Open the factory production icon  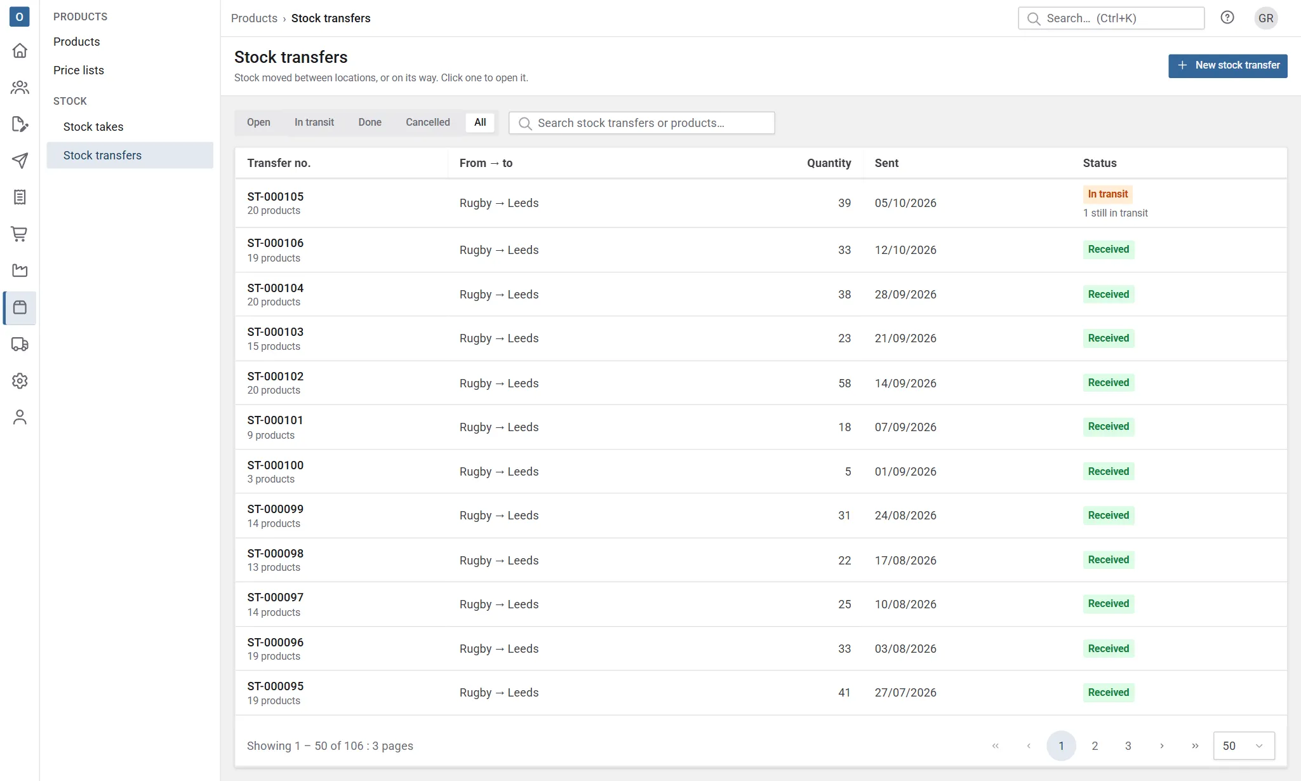20,271
